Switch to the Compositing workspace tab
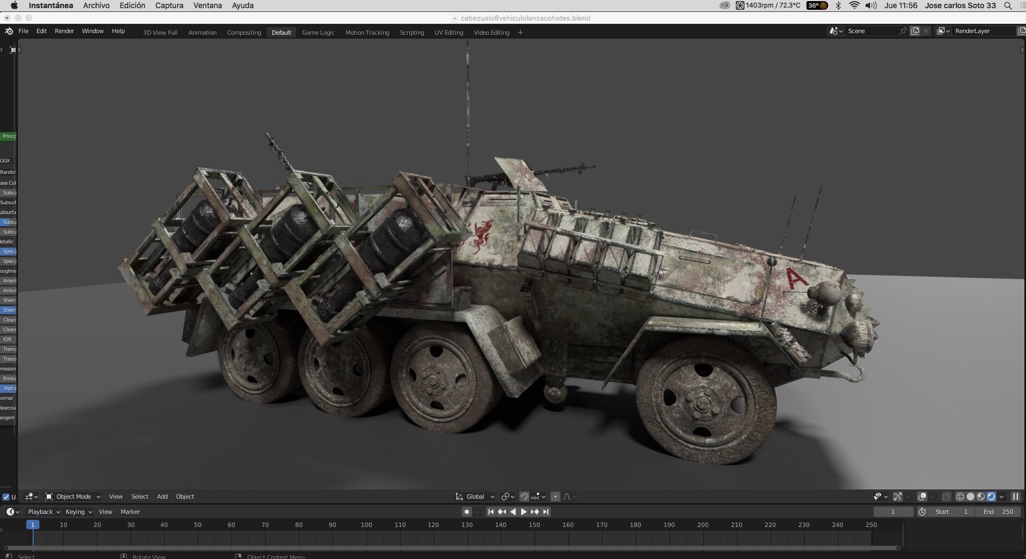1026x559 pixels. (x=244, y=33)
